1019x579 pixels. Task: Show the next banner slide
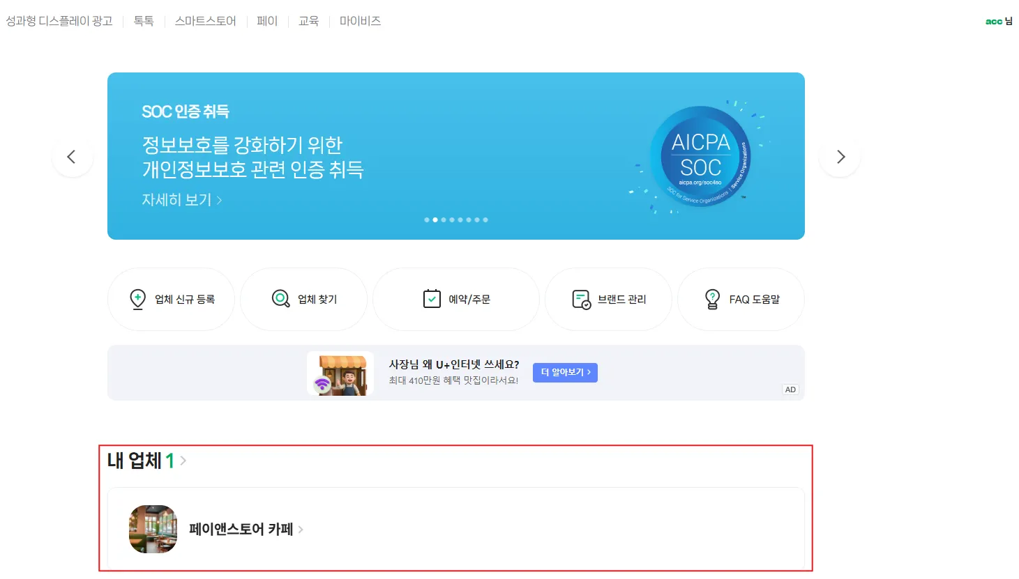[x=840, y=157]
